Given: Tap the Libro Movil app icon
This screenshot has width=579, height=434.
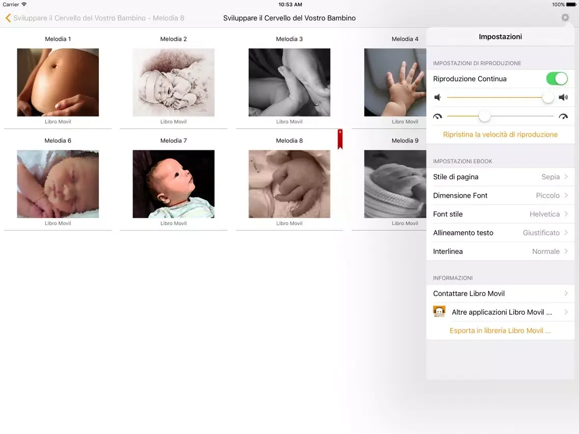Looking at the screenshot, I should (x=439, y=312).
